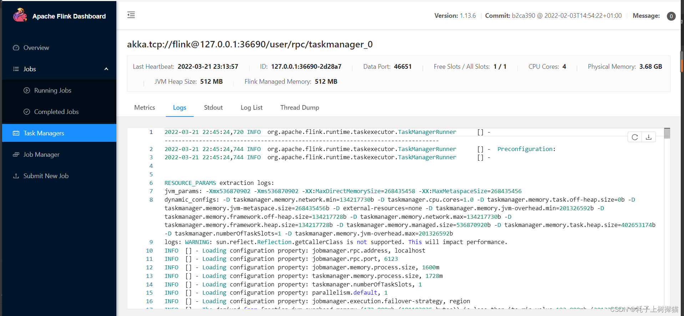
Task: Open the Thread Dump tab
Action: click(x=300, y=108)
